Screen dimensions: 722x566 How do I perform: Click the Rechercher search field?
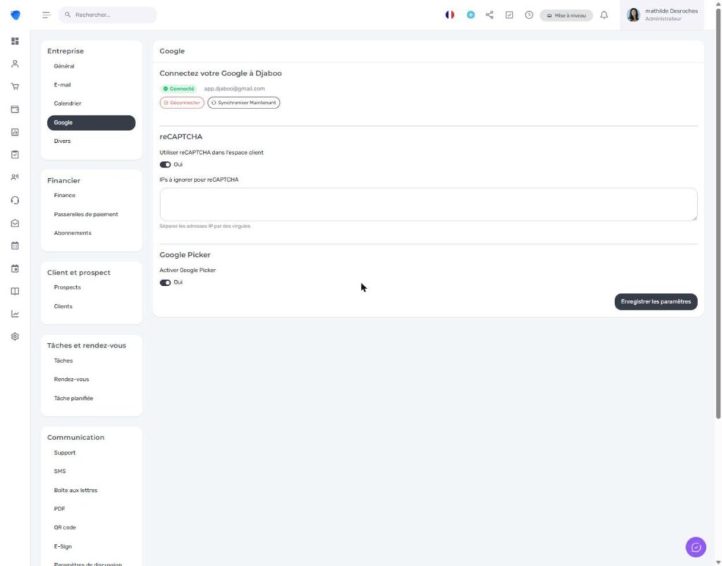(108, 15)
